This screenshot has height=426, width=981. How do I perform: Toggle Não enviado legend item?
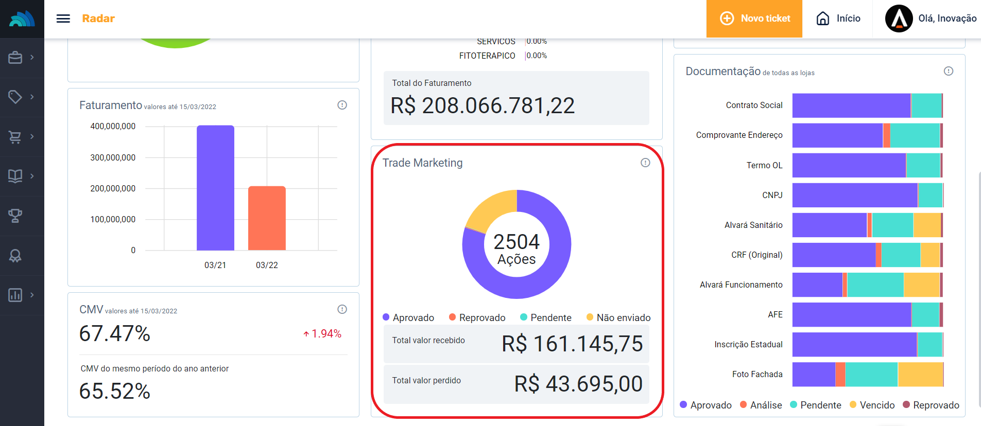(618, 317)
